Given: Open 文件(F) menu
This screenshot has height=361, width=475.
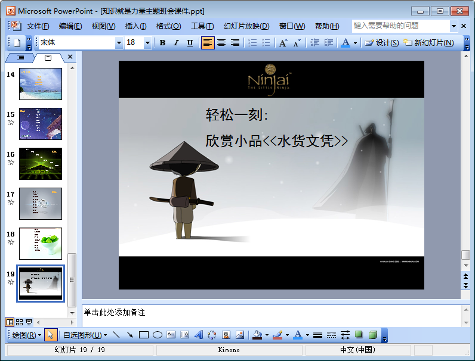Looking at the screenshot, I should [x=38, y=26].
